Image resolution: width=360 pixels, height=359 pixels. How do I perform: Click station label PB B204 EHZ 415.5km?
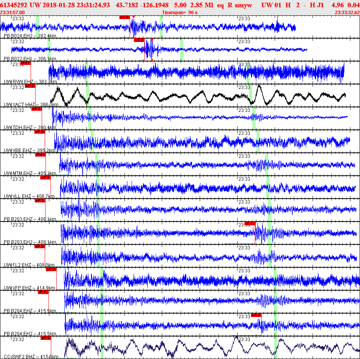point(30,311)
